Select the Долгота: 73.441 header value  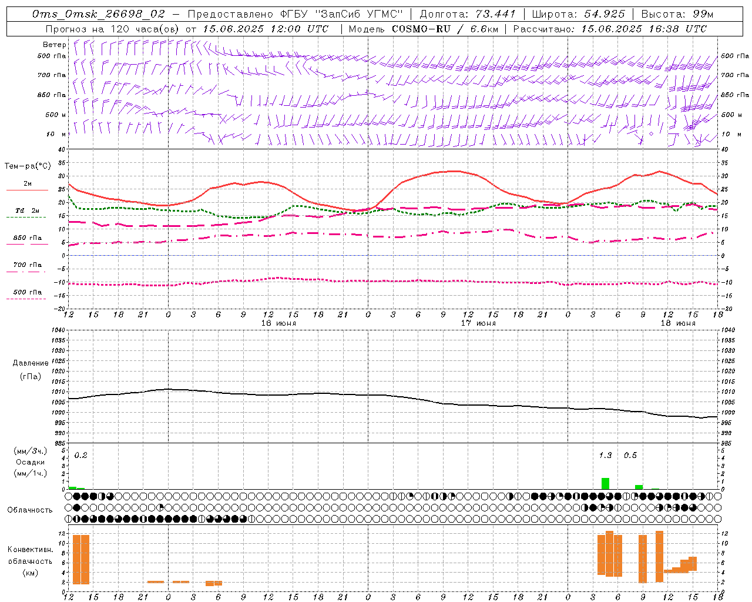[468, 14]
